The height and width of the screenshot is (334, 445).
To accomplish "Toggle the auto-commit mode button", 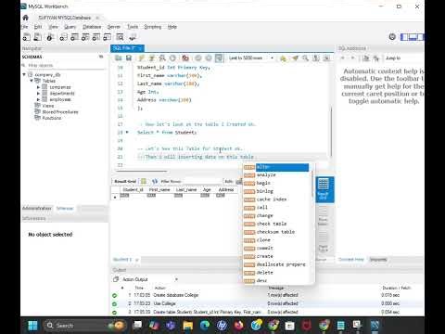I will pyautogui.click(x=219, y=58).
